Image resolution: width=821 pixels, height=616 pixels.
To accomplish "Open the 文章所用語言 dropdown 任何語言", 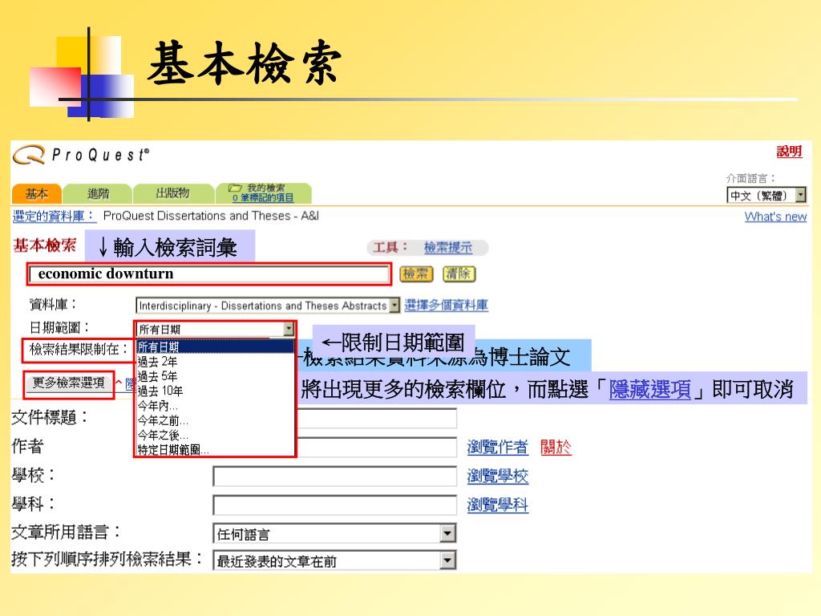I will tap(334, 533).
